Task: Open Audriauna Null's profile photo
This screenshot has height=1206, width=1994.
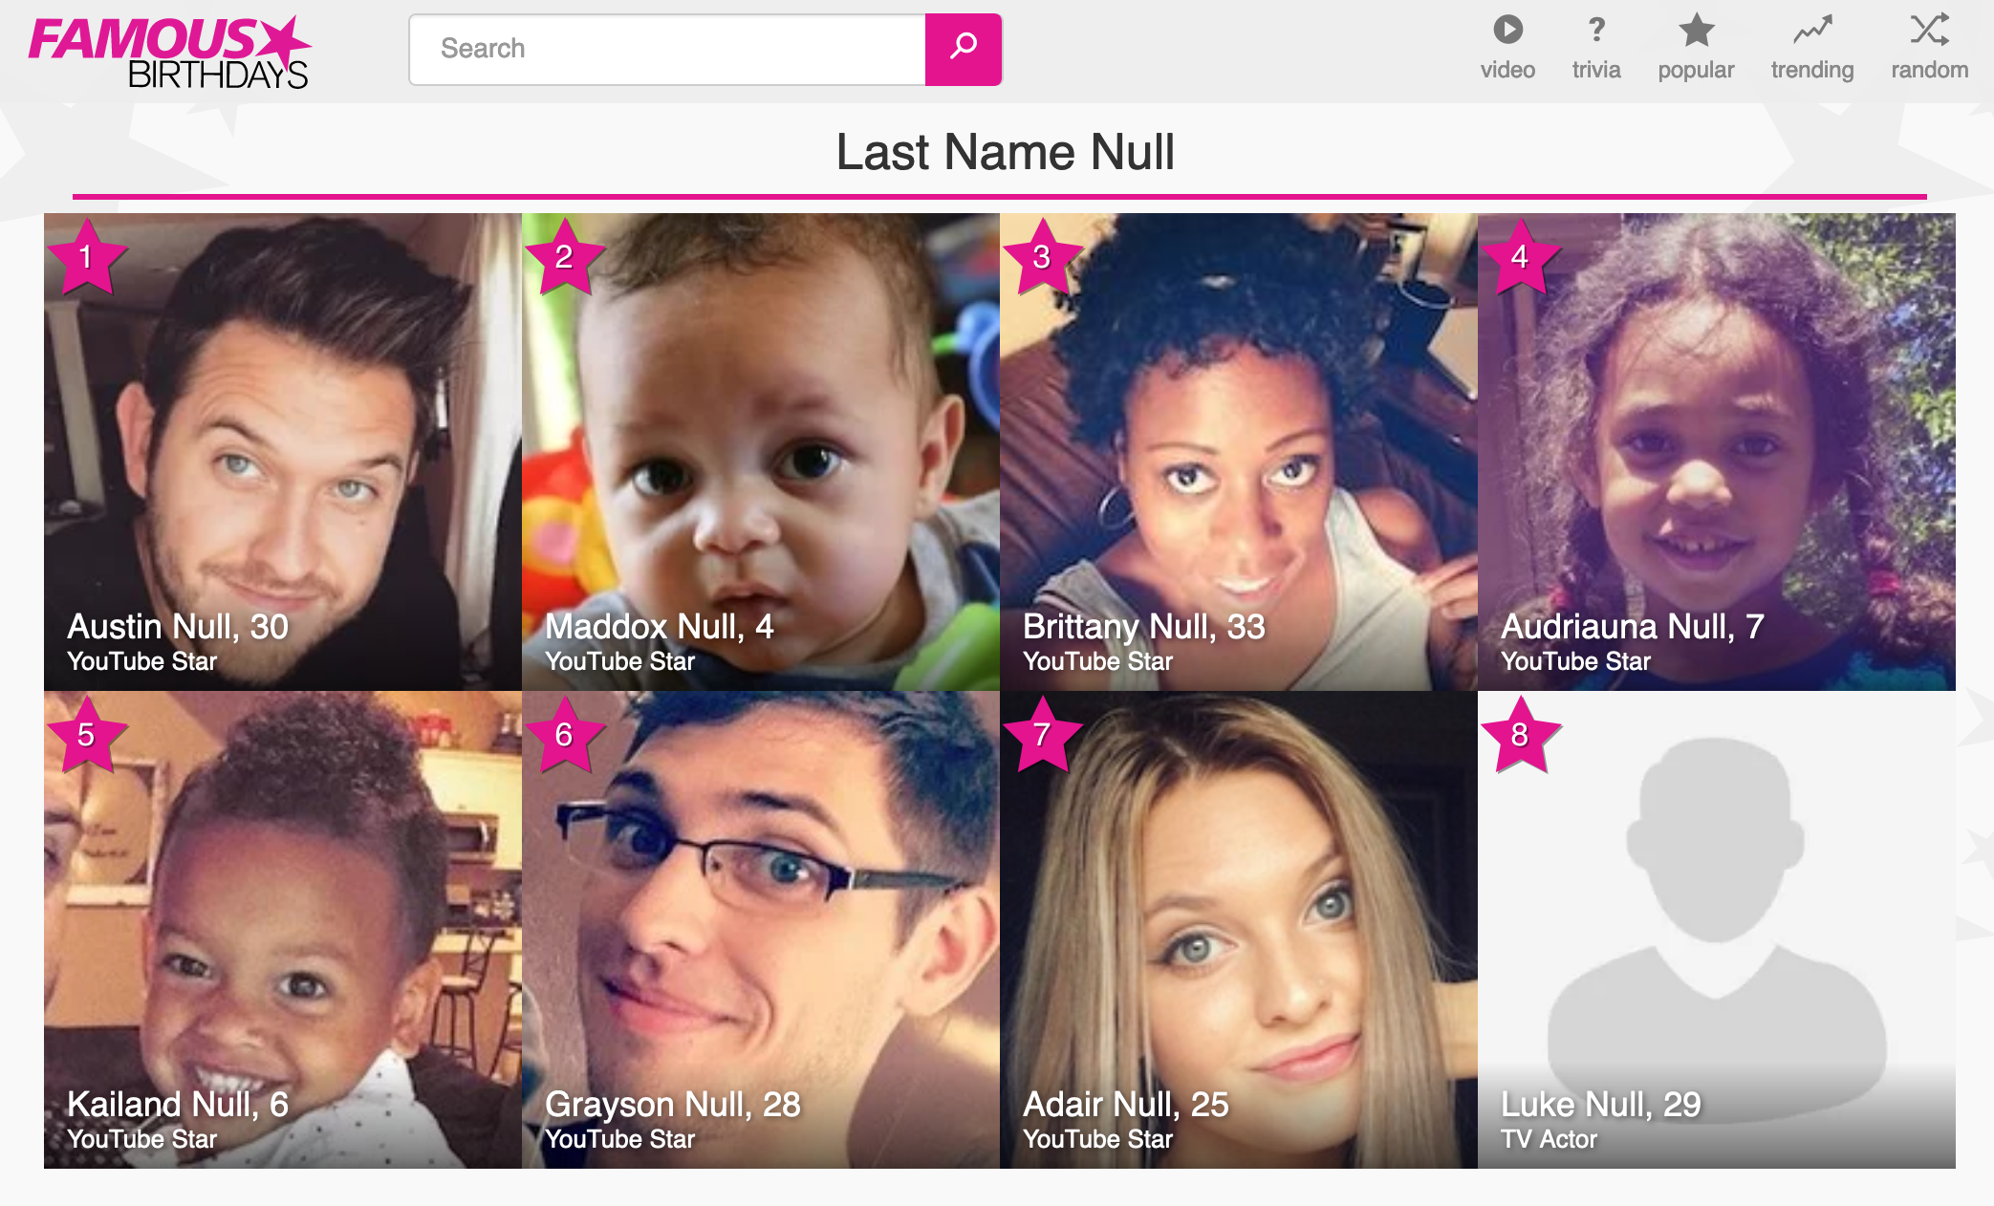Action: (1717, 451)
